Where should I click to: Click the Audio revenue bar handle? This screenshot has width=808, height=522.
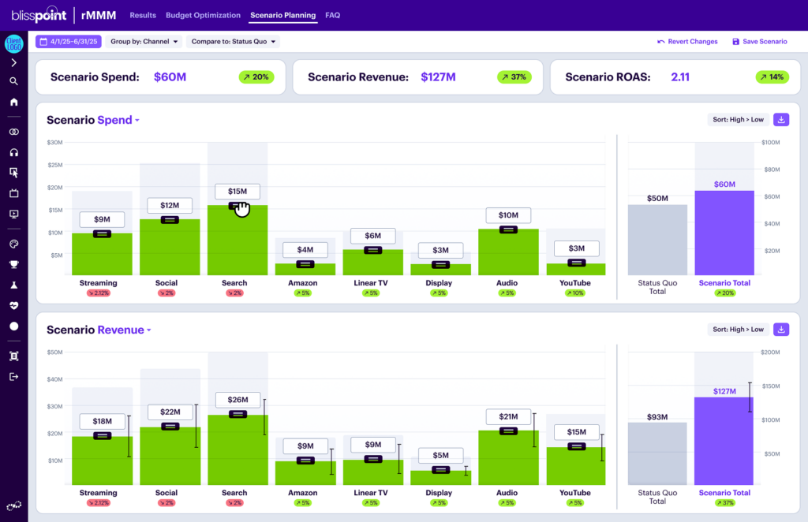pyautogui.click(x=508, y=431)
